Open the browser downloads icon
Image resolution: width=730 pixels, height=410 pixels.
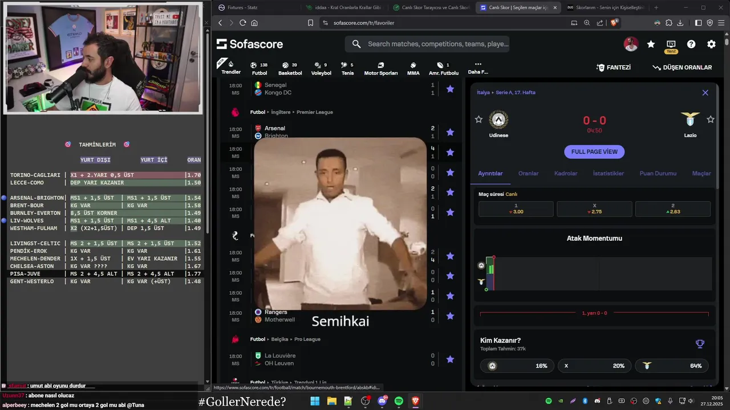(680, 23)
